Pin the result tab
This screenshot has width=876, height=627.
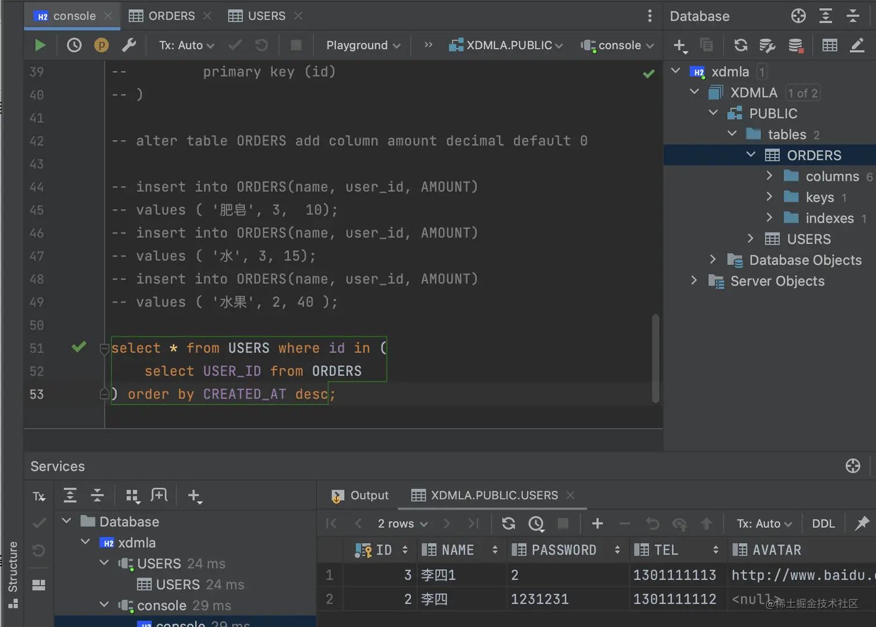coord(862,523)
